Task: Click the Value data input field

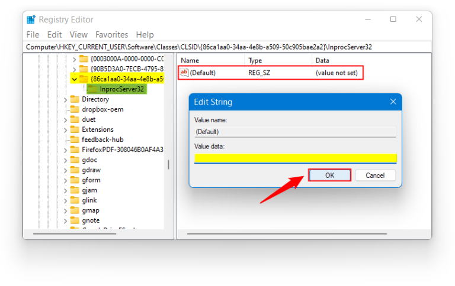Action: click(x=295, y=158)
